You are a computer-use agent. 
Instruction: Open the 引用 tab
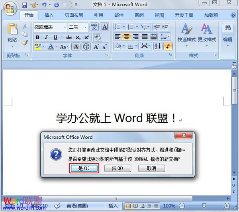(98, 15)
